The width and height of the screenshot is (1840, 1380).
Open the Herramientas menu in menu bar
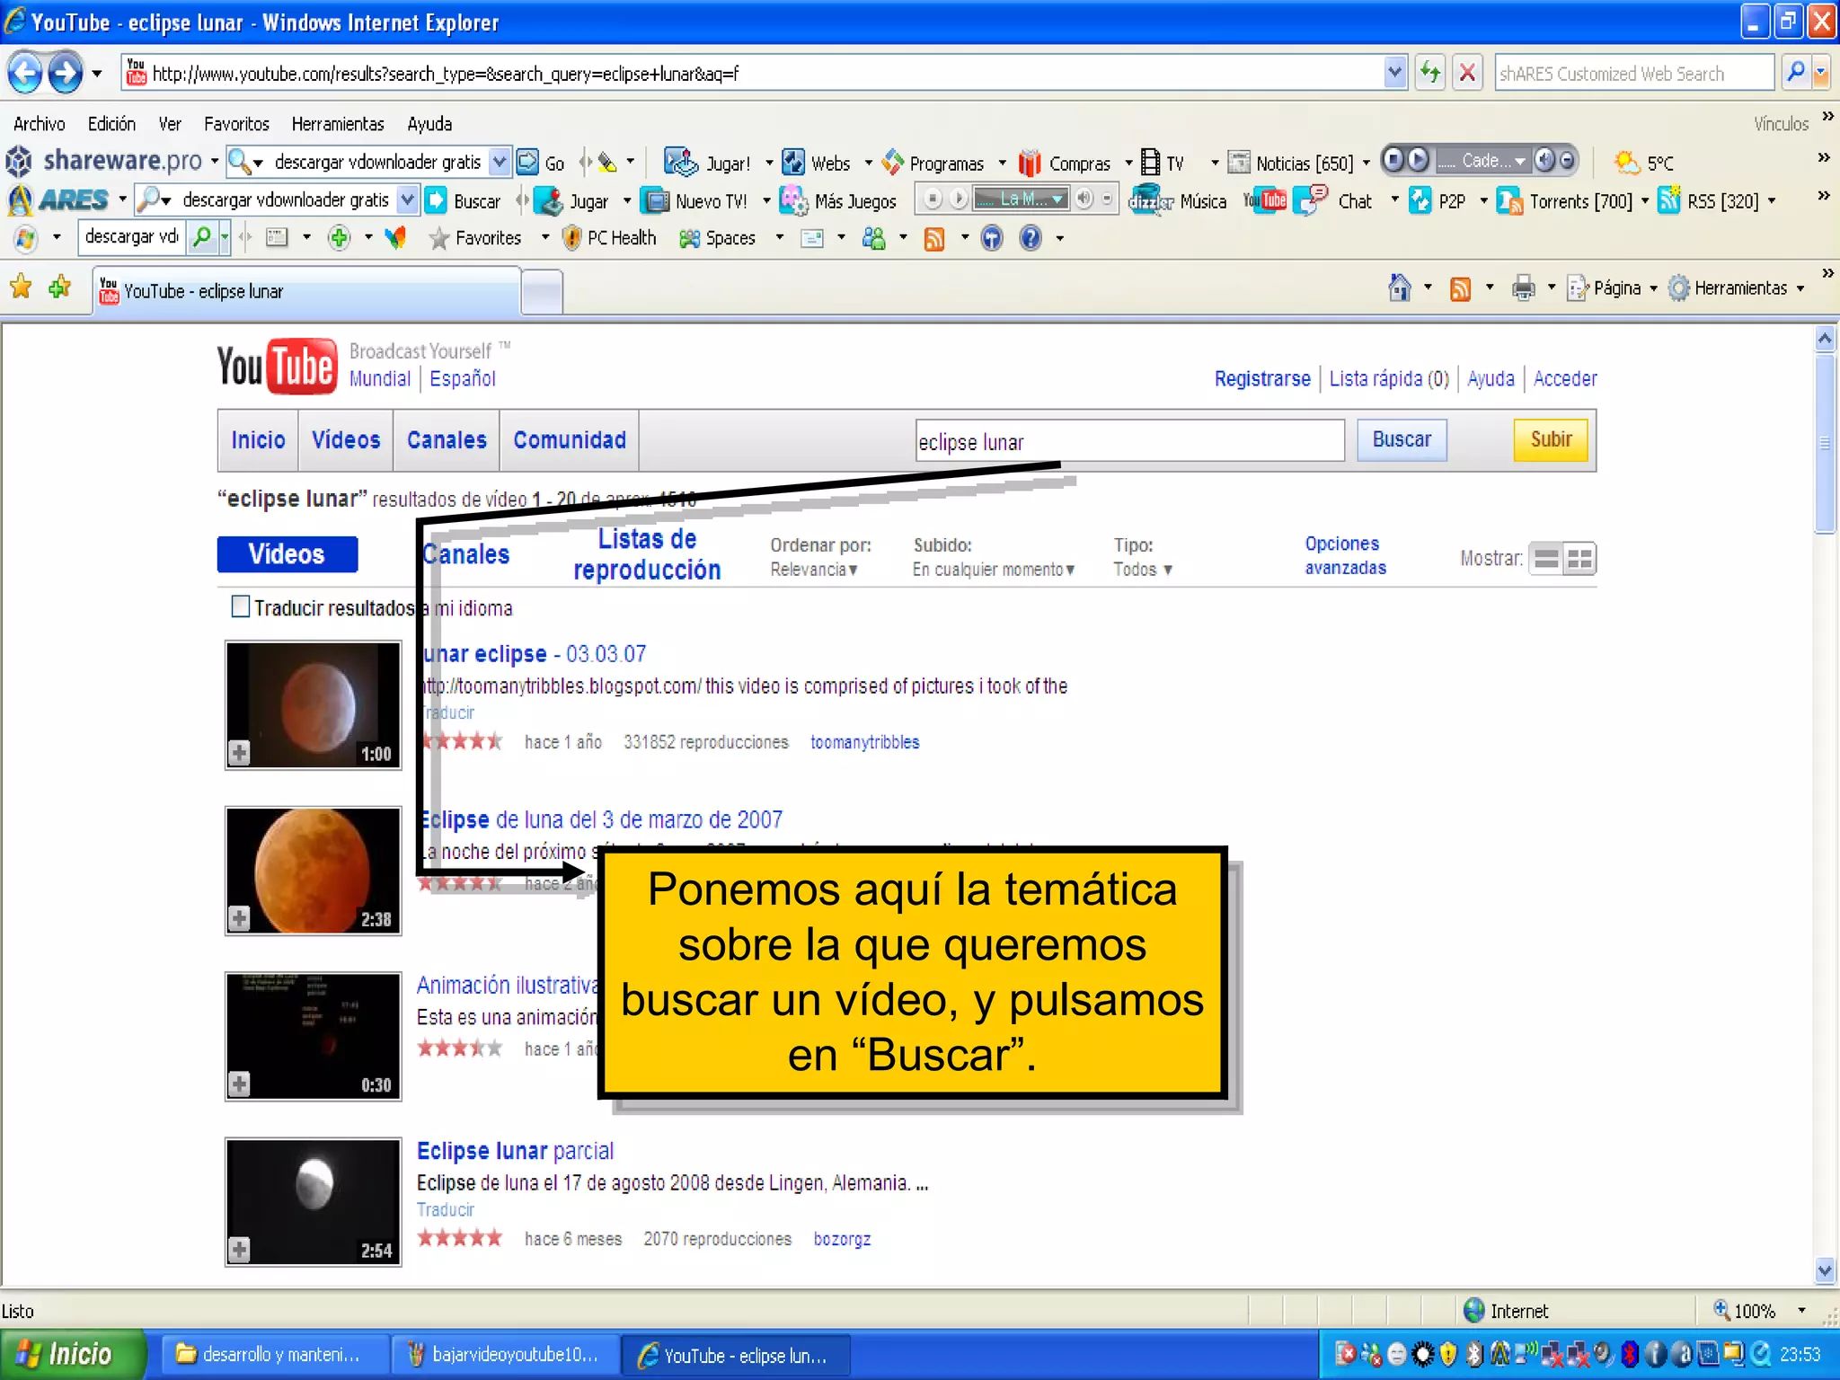(x=338, y=124)
